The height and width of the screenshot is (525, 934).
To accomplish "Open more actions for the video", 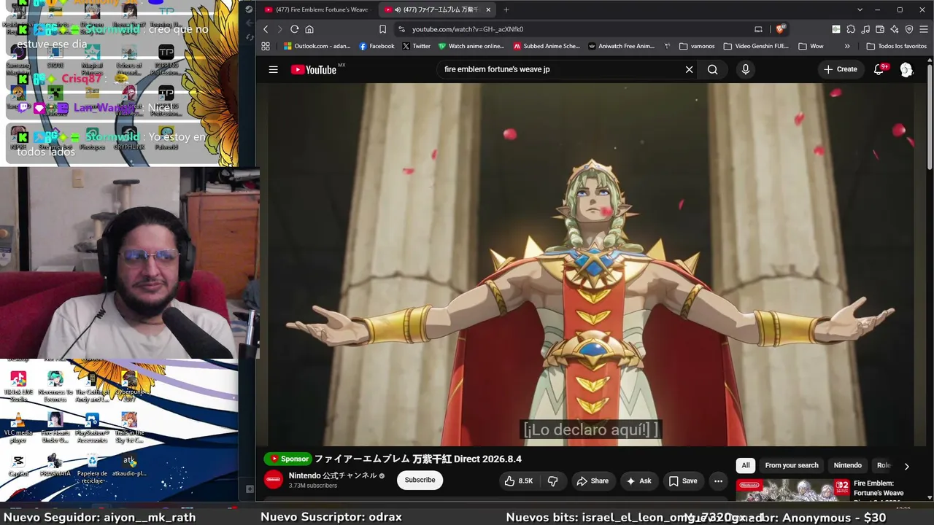I will coord(718,481).
